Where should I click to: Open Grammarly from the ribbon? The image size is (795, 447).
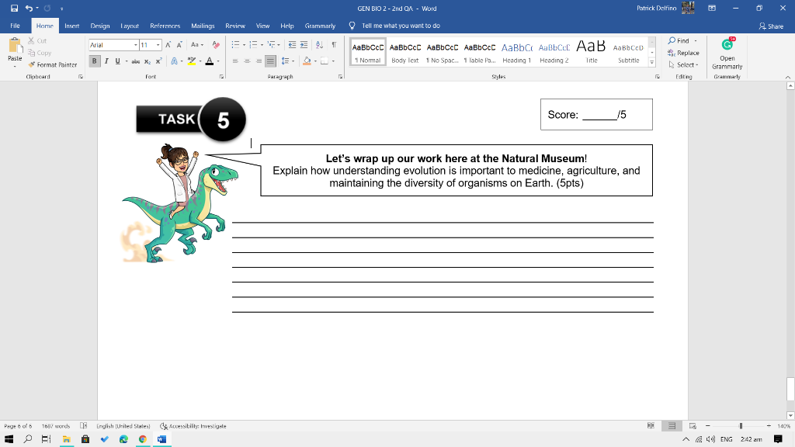pos(727,54)
